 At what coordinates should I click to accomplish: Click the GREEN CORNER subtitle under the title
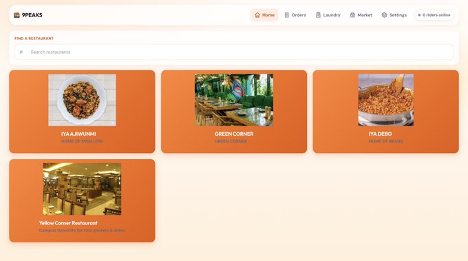pyautogui.click(x=231, y=141)
